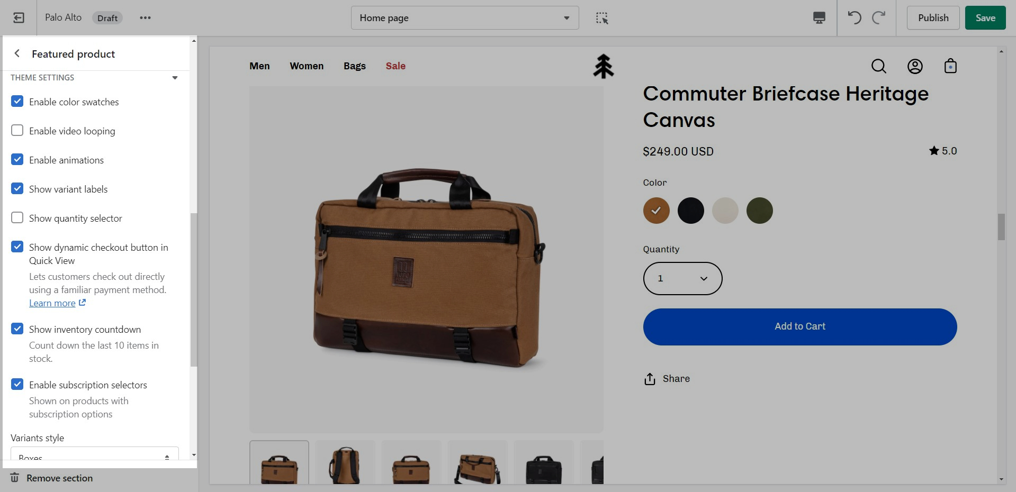Click the Sale navigation link
Image resolution: width=1016 pixels, height=492 pixels.
(395, 66)
